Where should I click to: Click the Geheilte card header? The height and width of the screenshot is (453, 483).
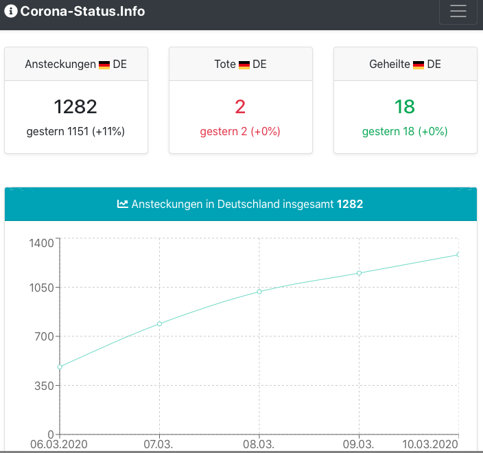click(405, 65)
